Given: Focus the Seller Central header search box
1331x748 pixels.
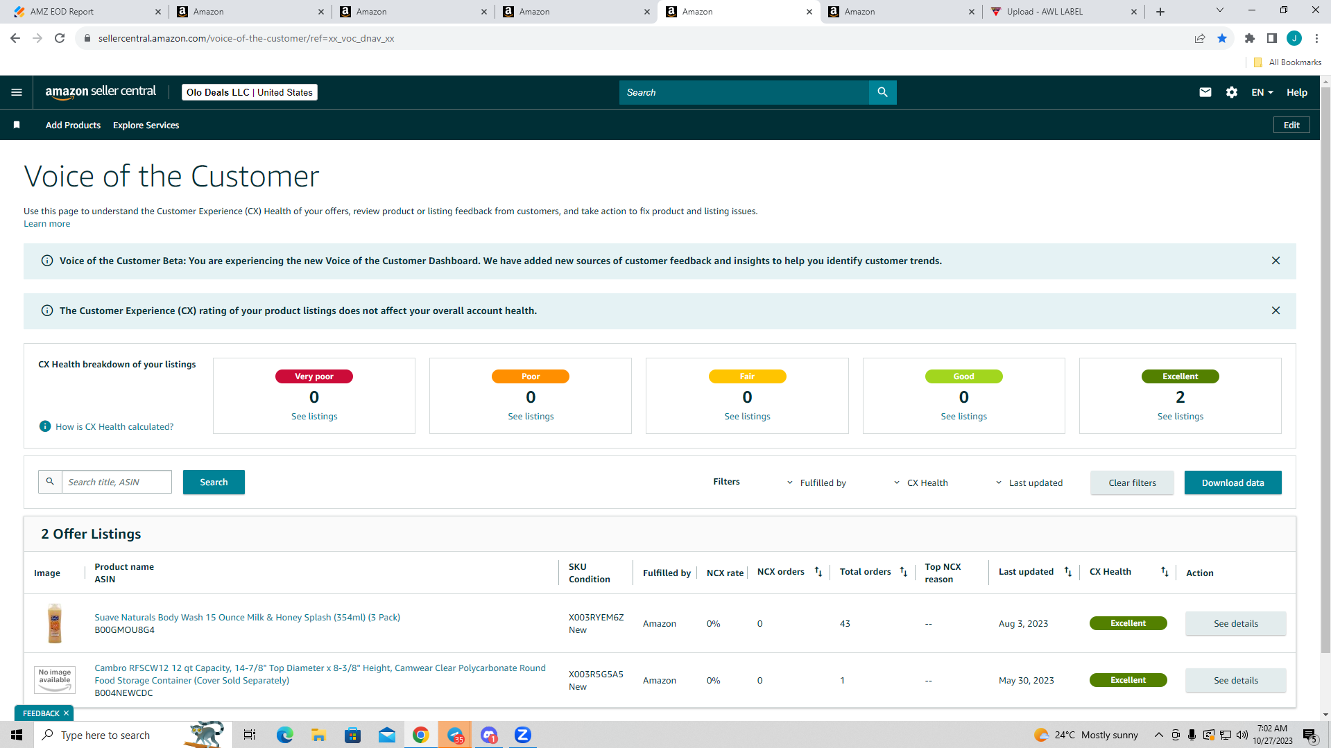Looking at the screenshot, I should pyautogui.click(x=744, y=92).
